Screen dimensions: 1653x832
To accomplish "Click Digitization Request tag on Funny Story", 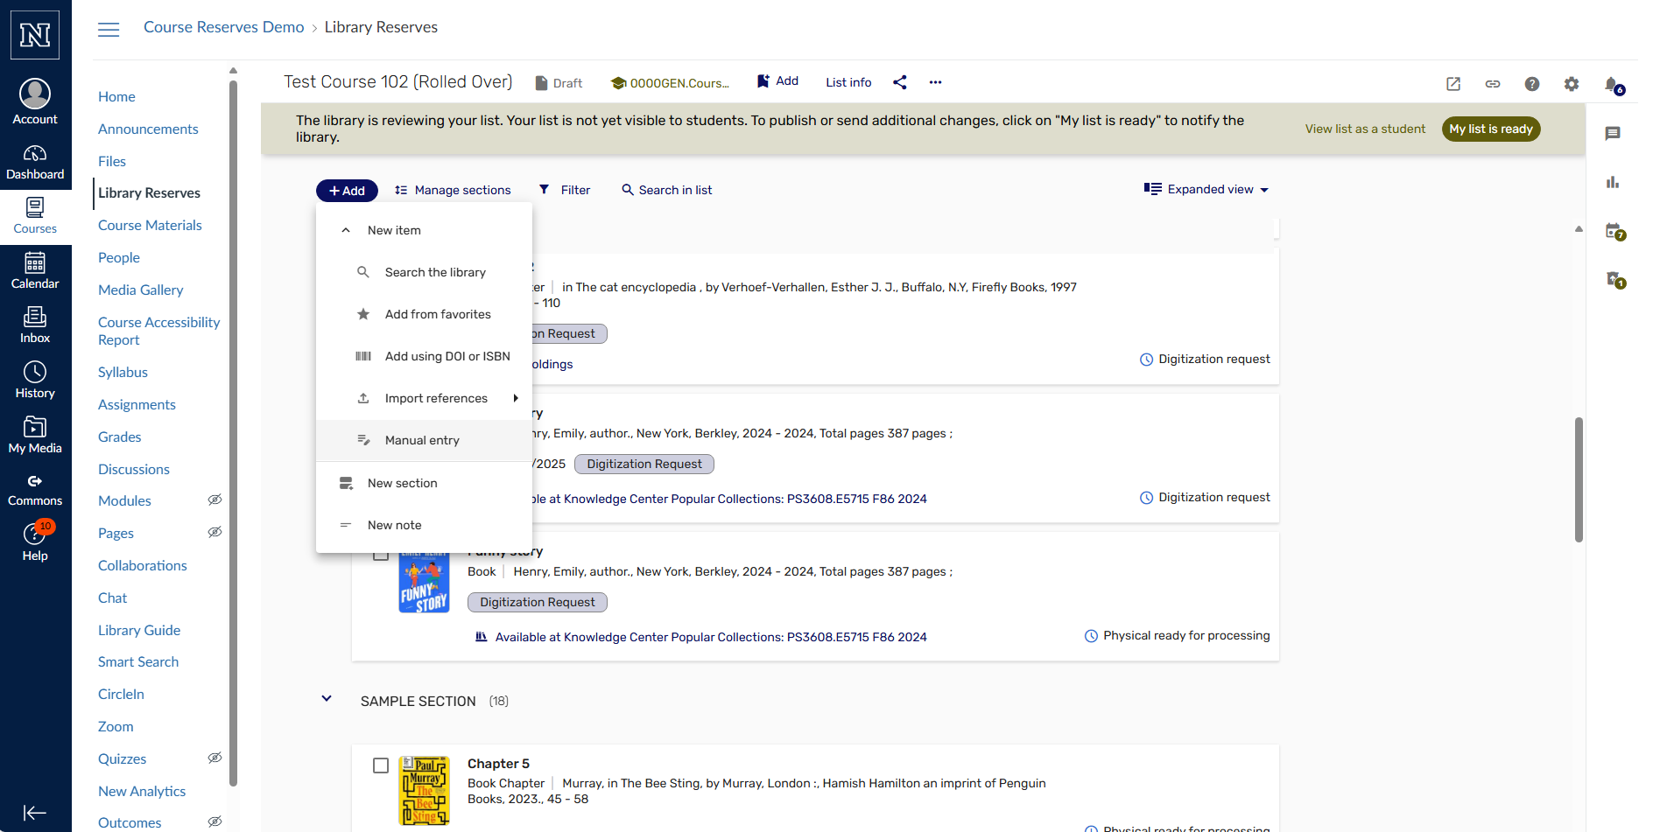I will [538, 603].
